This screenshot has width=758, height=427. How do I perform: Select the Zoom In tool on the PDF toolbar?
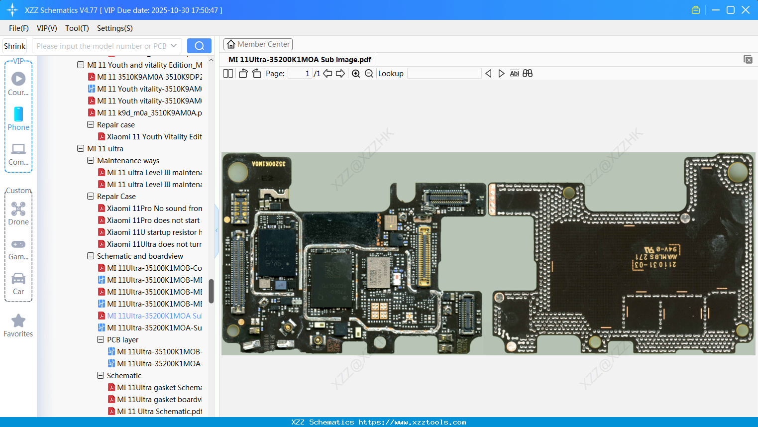tap(356, 73)
